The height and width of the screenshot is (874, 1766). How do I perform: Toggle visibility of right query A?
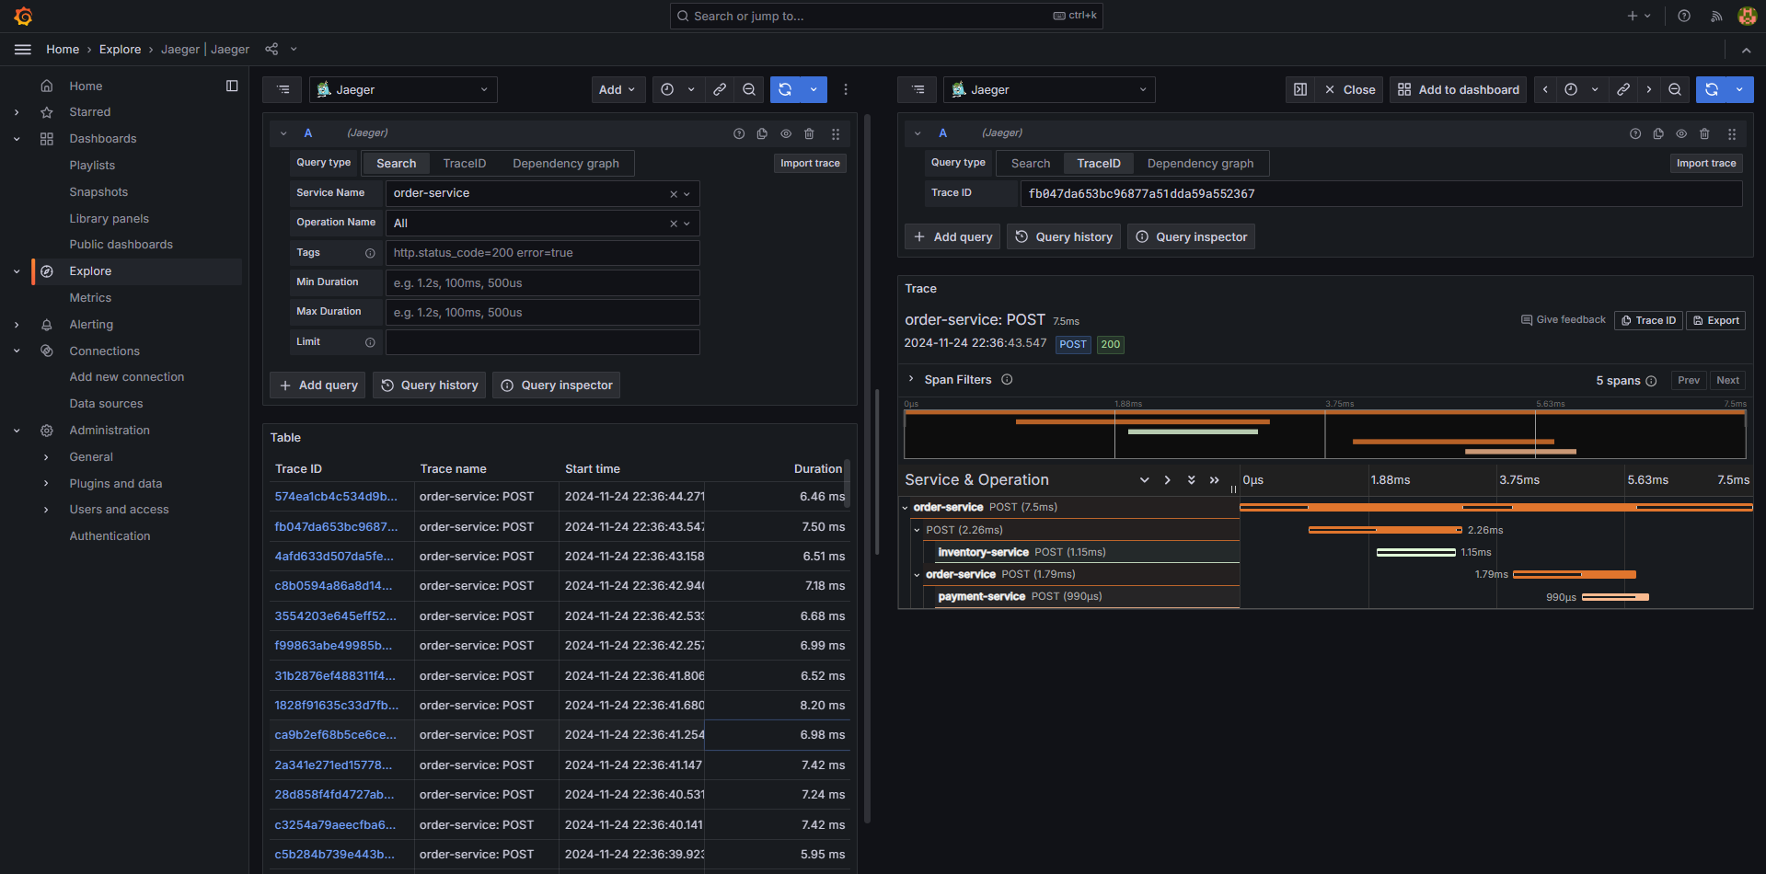click(1681, 133)
